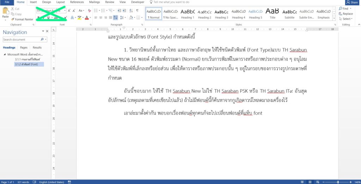
Task: Open the font color red swatch
Action: [86, 18]
